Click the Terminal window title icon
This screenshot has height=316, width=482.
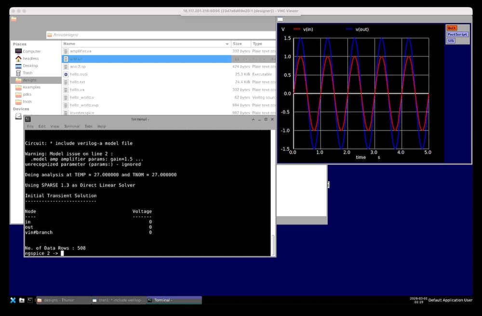(x=28, y=119)
